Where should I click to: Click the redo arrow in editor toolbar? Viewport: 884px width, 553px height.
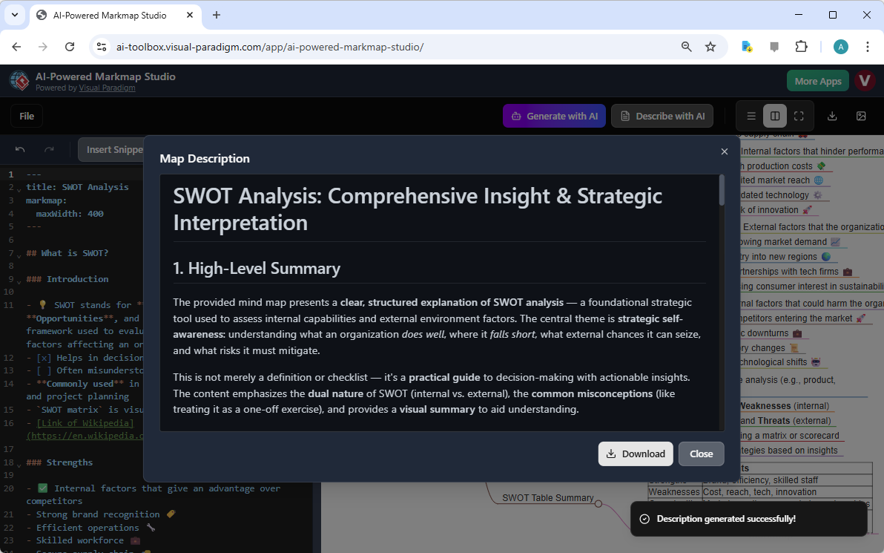point(49,149)
